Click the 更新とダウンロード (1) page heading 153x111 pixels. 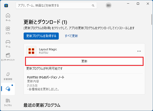click(x=45, y=22)
